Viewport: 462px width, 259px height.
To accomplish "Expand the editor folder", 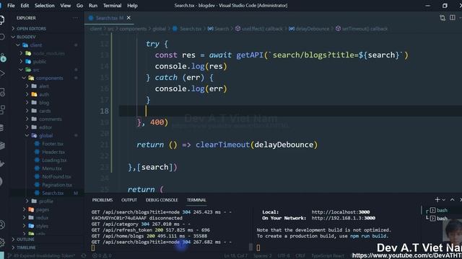I will [x=45, y=127].
